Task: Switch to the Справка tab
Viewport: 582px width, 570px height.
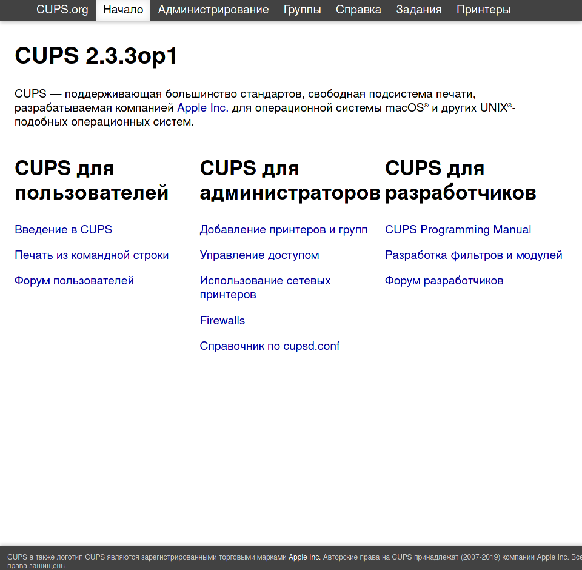Action: [358, 10]
